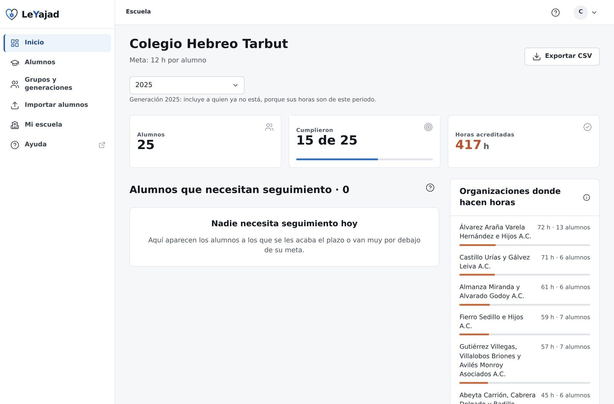Click 'Nadie necesita seguimiento hoy' message
Screen dimensions: 614x404
coord(284,223)
